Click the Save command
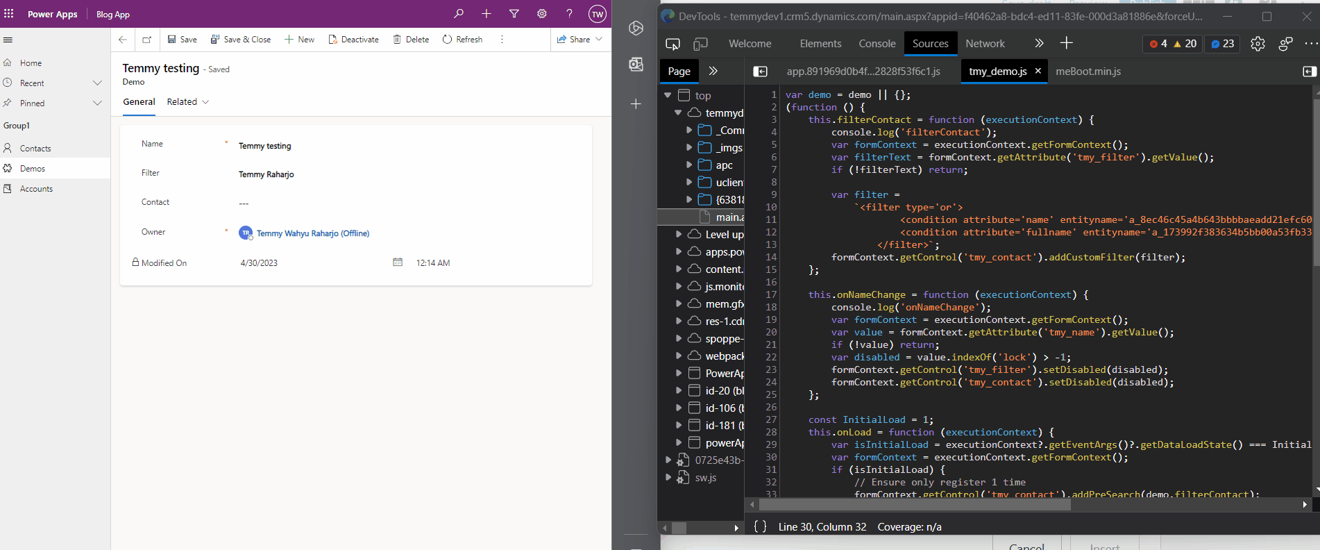Screen dimensions: 1320x550 point(182,40)
